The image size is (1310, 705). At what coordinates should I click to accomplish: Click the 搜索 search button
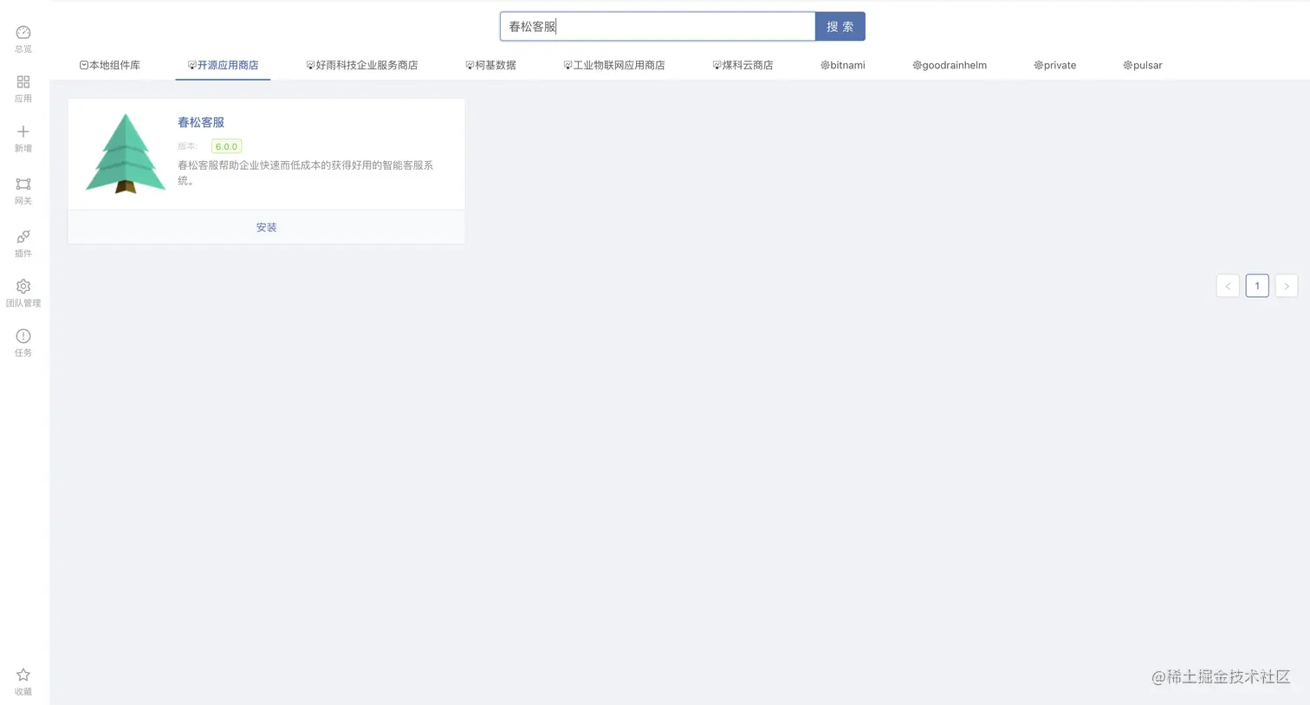point(840,27)
